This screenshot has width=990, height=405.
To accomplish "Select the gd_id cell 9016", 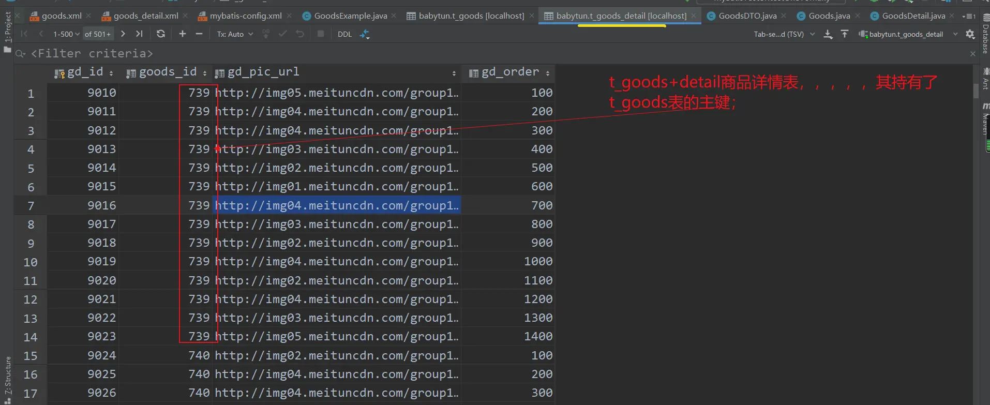I will [x=83, y=206].
